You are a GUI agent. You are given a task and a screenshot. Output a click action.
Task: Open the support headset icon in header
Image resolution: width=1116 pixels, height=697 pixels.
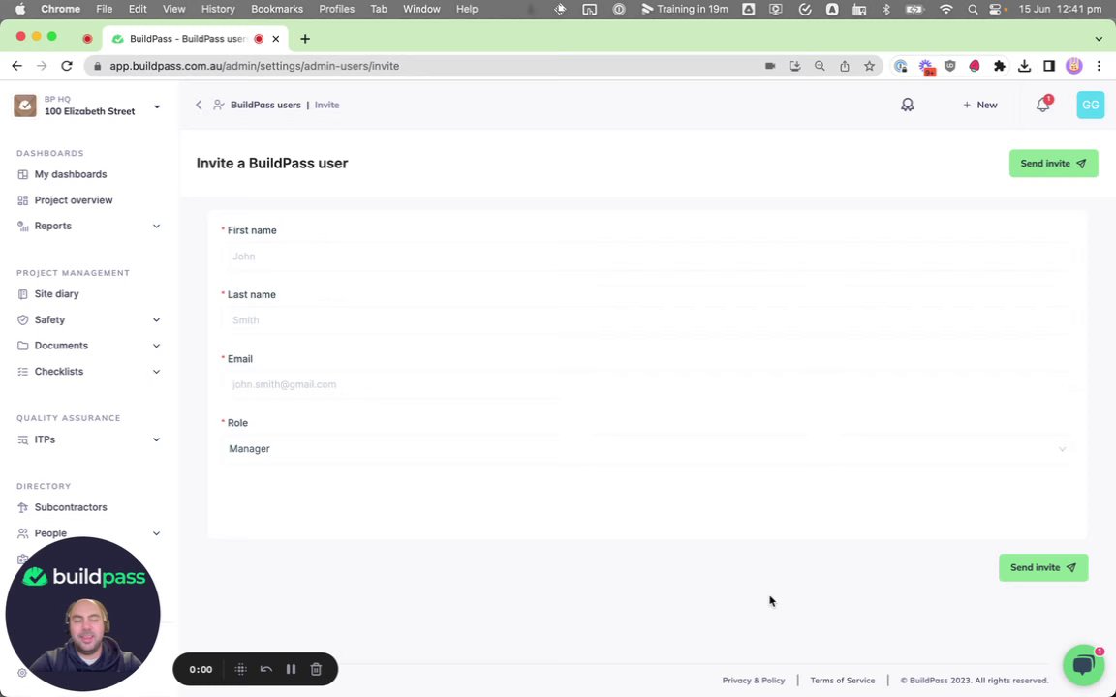coord(908,105)
